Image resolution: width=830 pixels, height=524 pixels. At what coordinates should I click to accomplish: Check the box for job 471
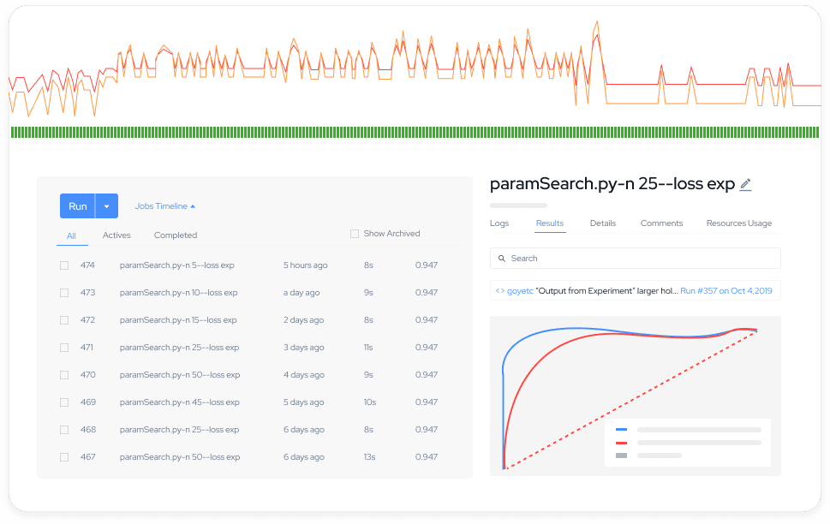point(64,348)
